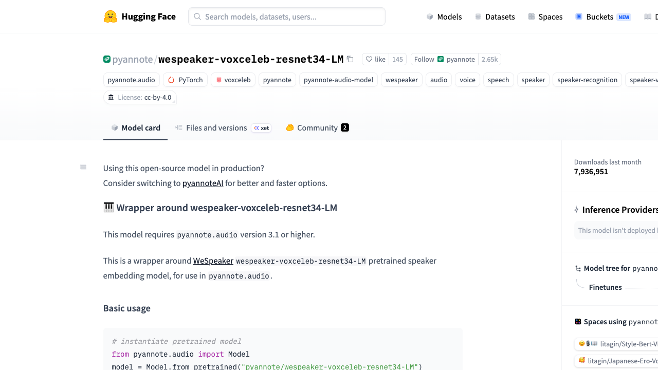Click the Spaces using colorful grid icon
This screenshot has height=370, width=658.
point(578,322)
